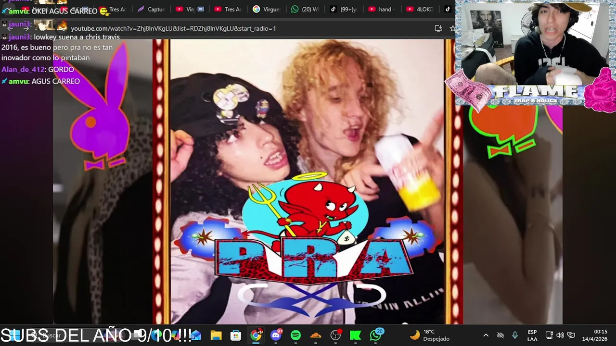Viewport: 616px width, 346px height.
Task: Click the FLAME Trap-a-holics banner
Action: click(536, 94)
